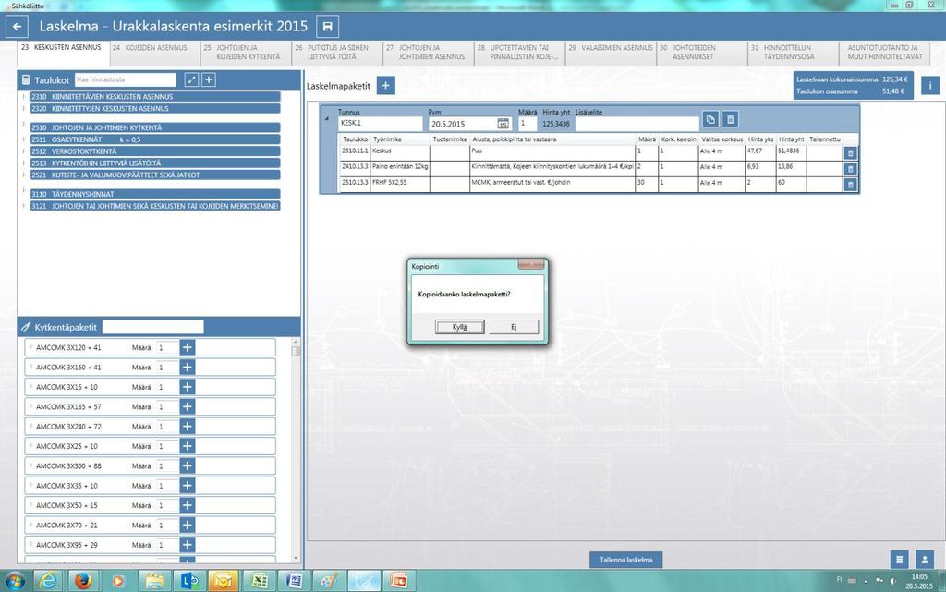
Task: Click the Kytkentäpaketit search field
Action: point(153,327)
